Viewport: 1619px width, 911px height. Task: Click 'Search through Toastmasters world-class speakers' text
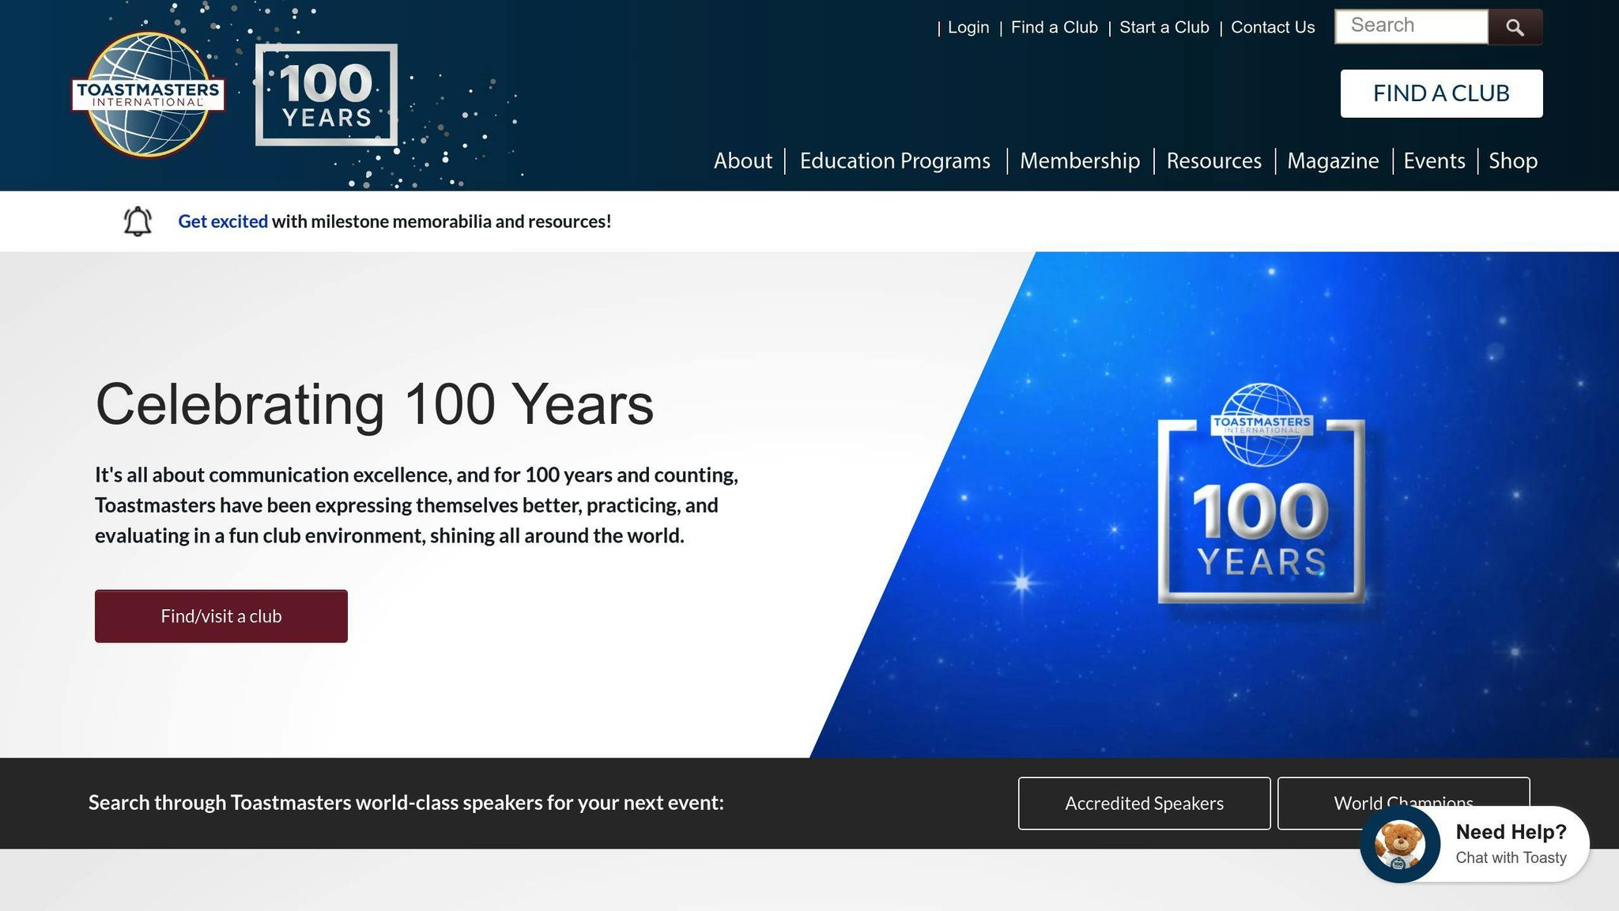click(406, 803)
